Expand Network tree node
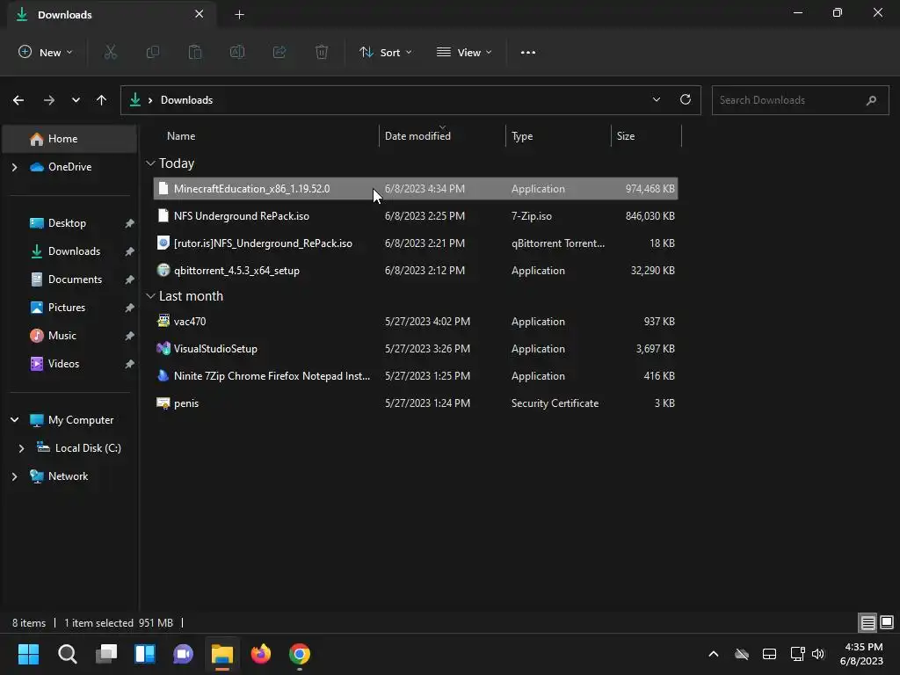Screen dimensions: 900x675 click(x=14, y=476)
